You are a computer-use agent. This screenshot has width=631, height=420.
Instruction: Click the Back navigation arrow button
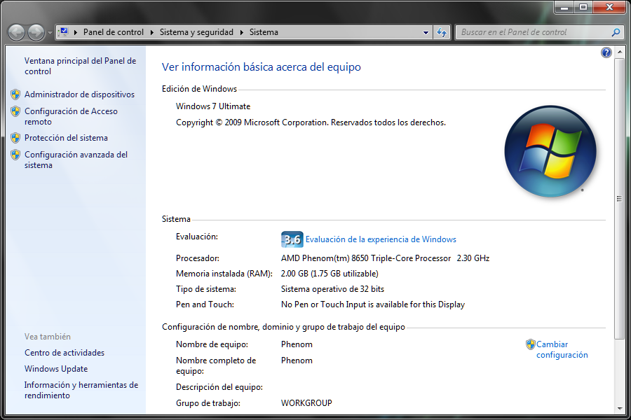click(x=17, y=32)
